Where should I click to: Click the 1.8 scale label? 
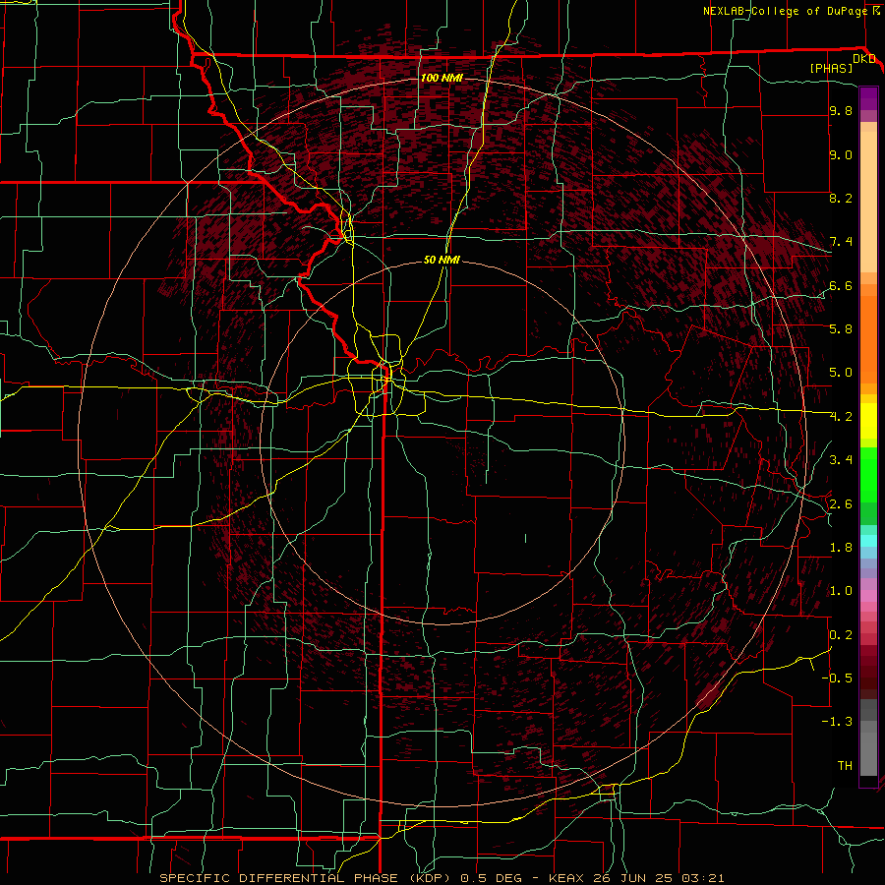[x=841, y=548]
